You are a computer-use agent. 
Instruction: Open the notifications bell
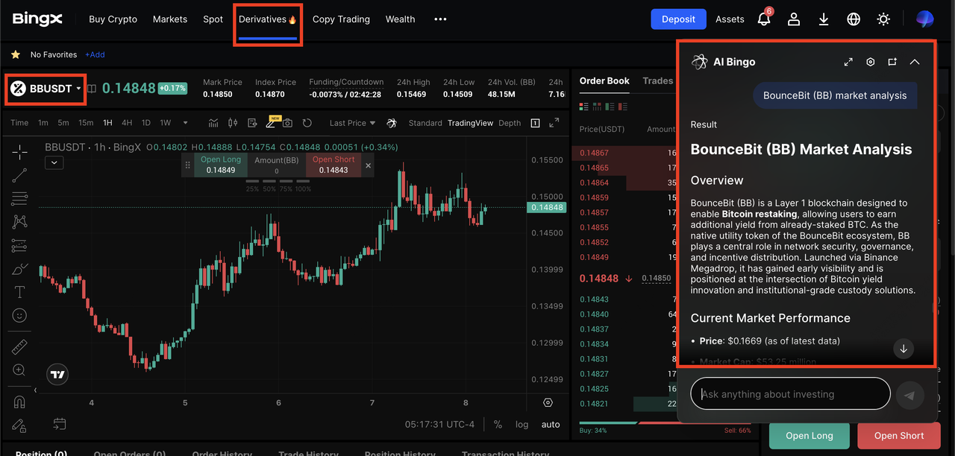[764, 19]
